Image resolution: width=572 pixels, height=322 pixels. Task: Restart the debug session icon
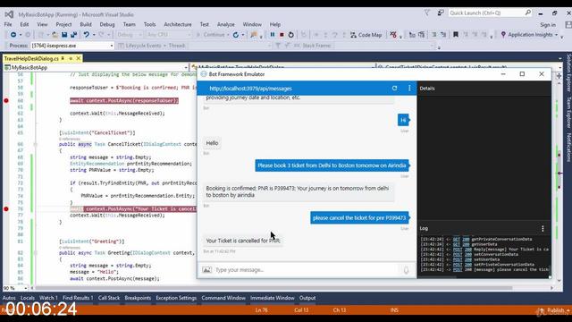(290, 35)
